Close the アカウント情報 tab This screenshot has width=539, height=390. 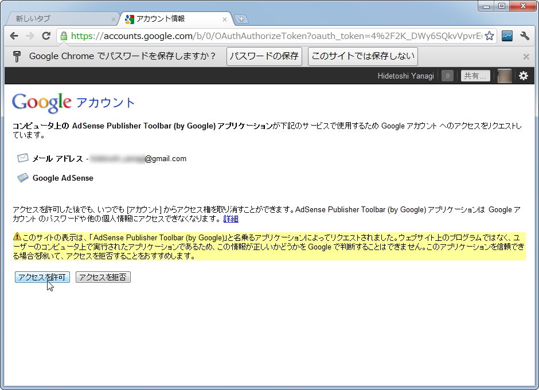pos(224,19)
